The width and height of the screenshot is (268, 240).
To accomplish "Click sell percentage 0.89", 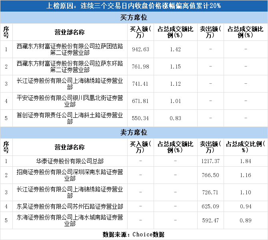I will (246, 220).
